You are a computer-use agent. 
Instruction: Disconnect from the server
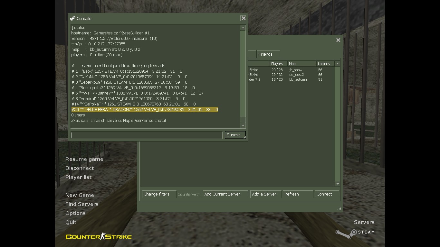click(x=80, y=168)
